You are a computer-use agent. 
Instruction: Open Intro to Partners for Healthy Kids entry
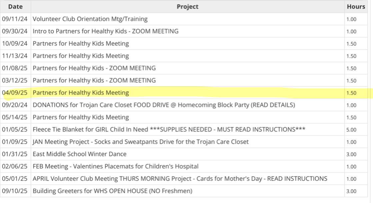(105, 31)
